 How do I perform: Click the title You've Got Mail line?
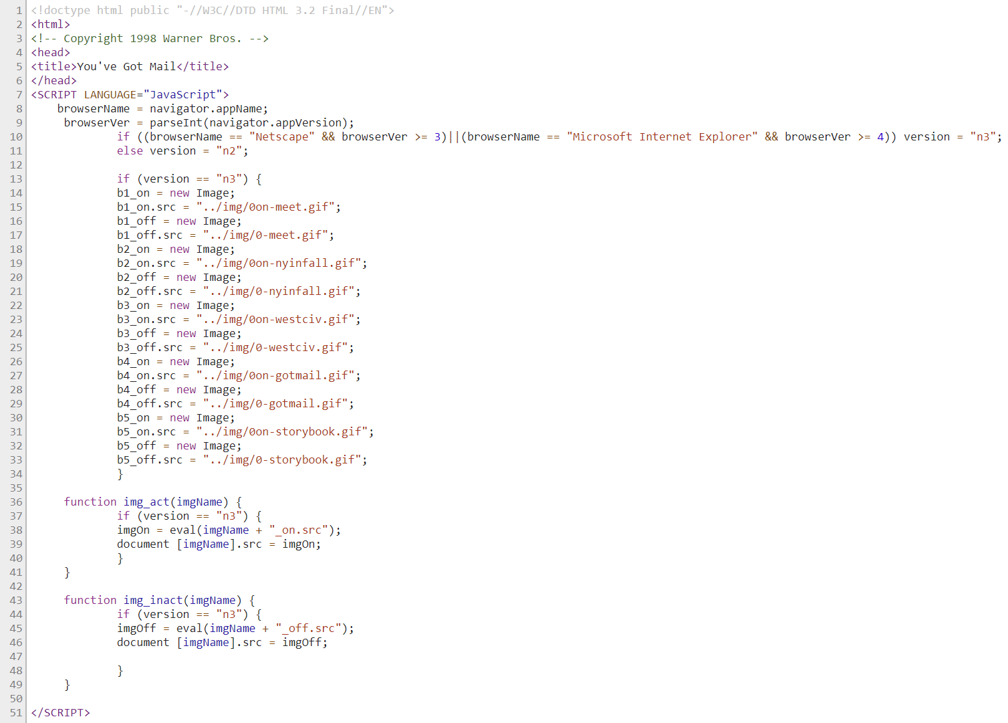tap(130, 66)
